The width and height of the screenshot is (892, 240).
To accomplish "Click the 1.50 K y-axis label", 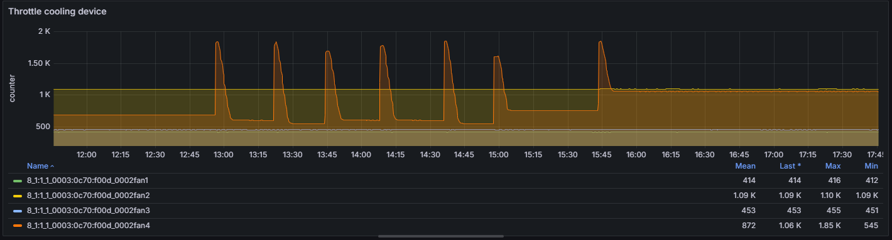I will (40, 63).
